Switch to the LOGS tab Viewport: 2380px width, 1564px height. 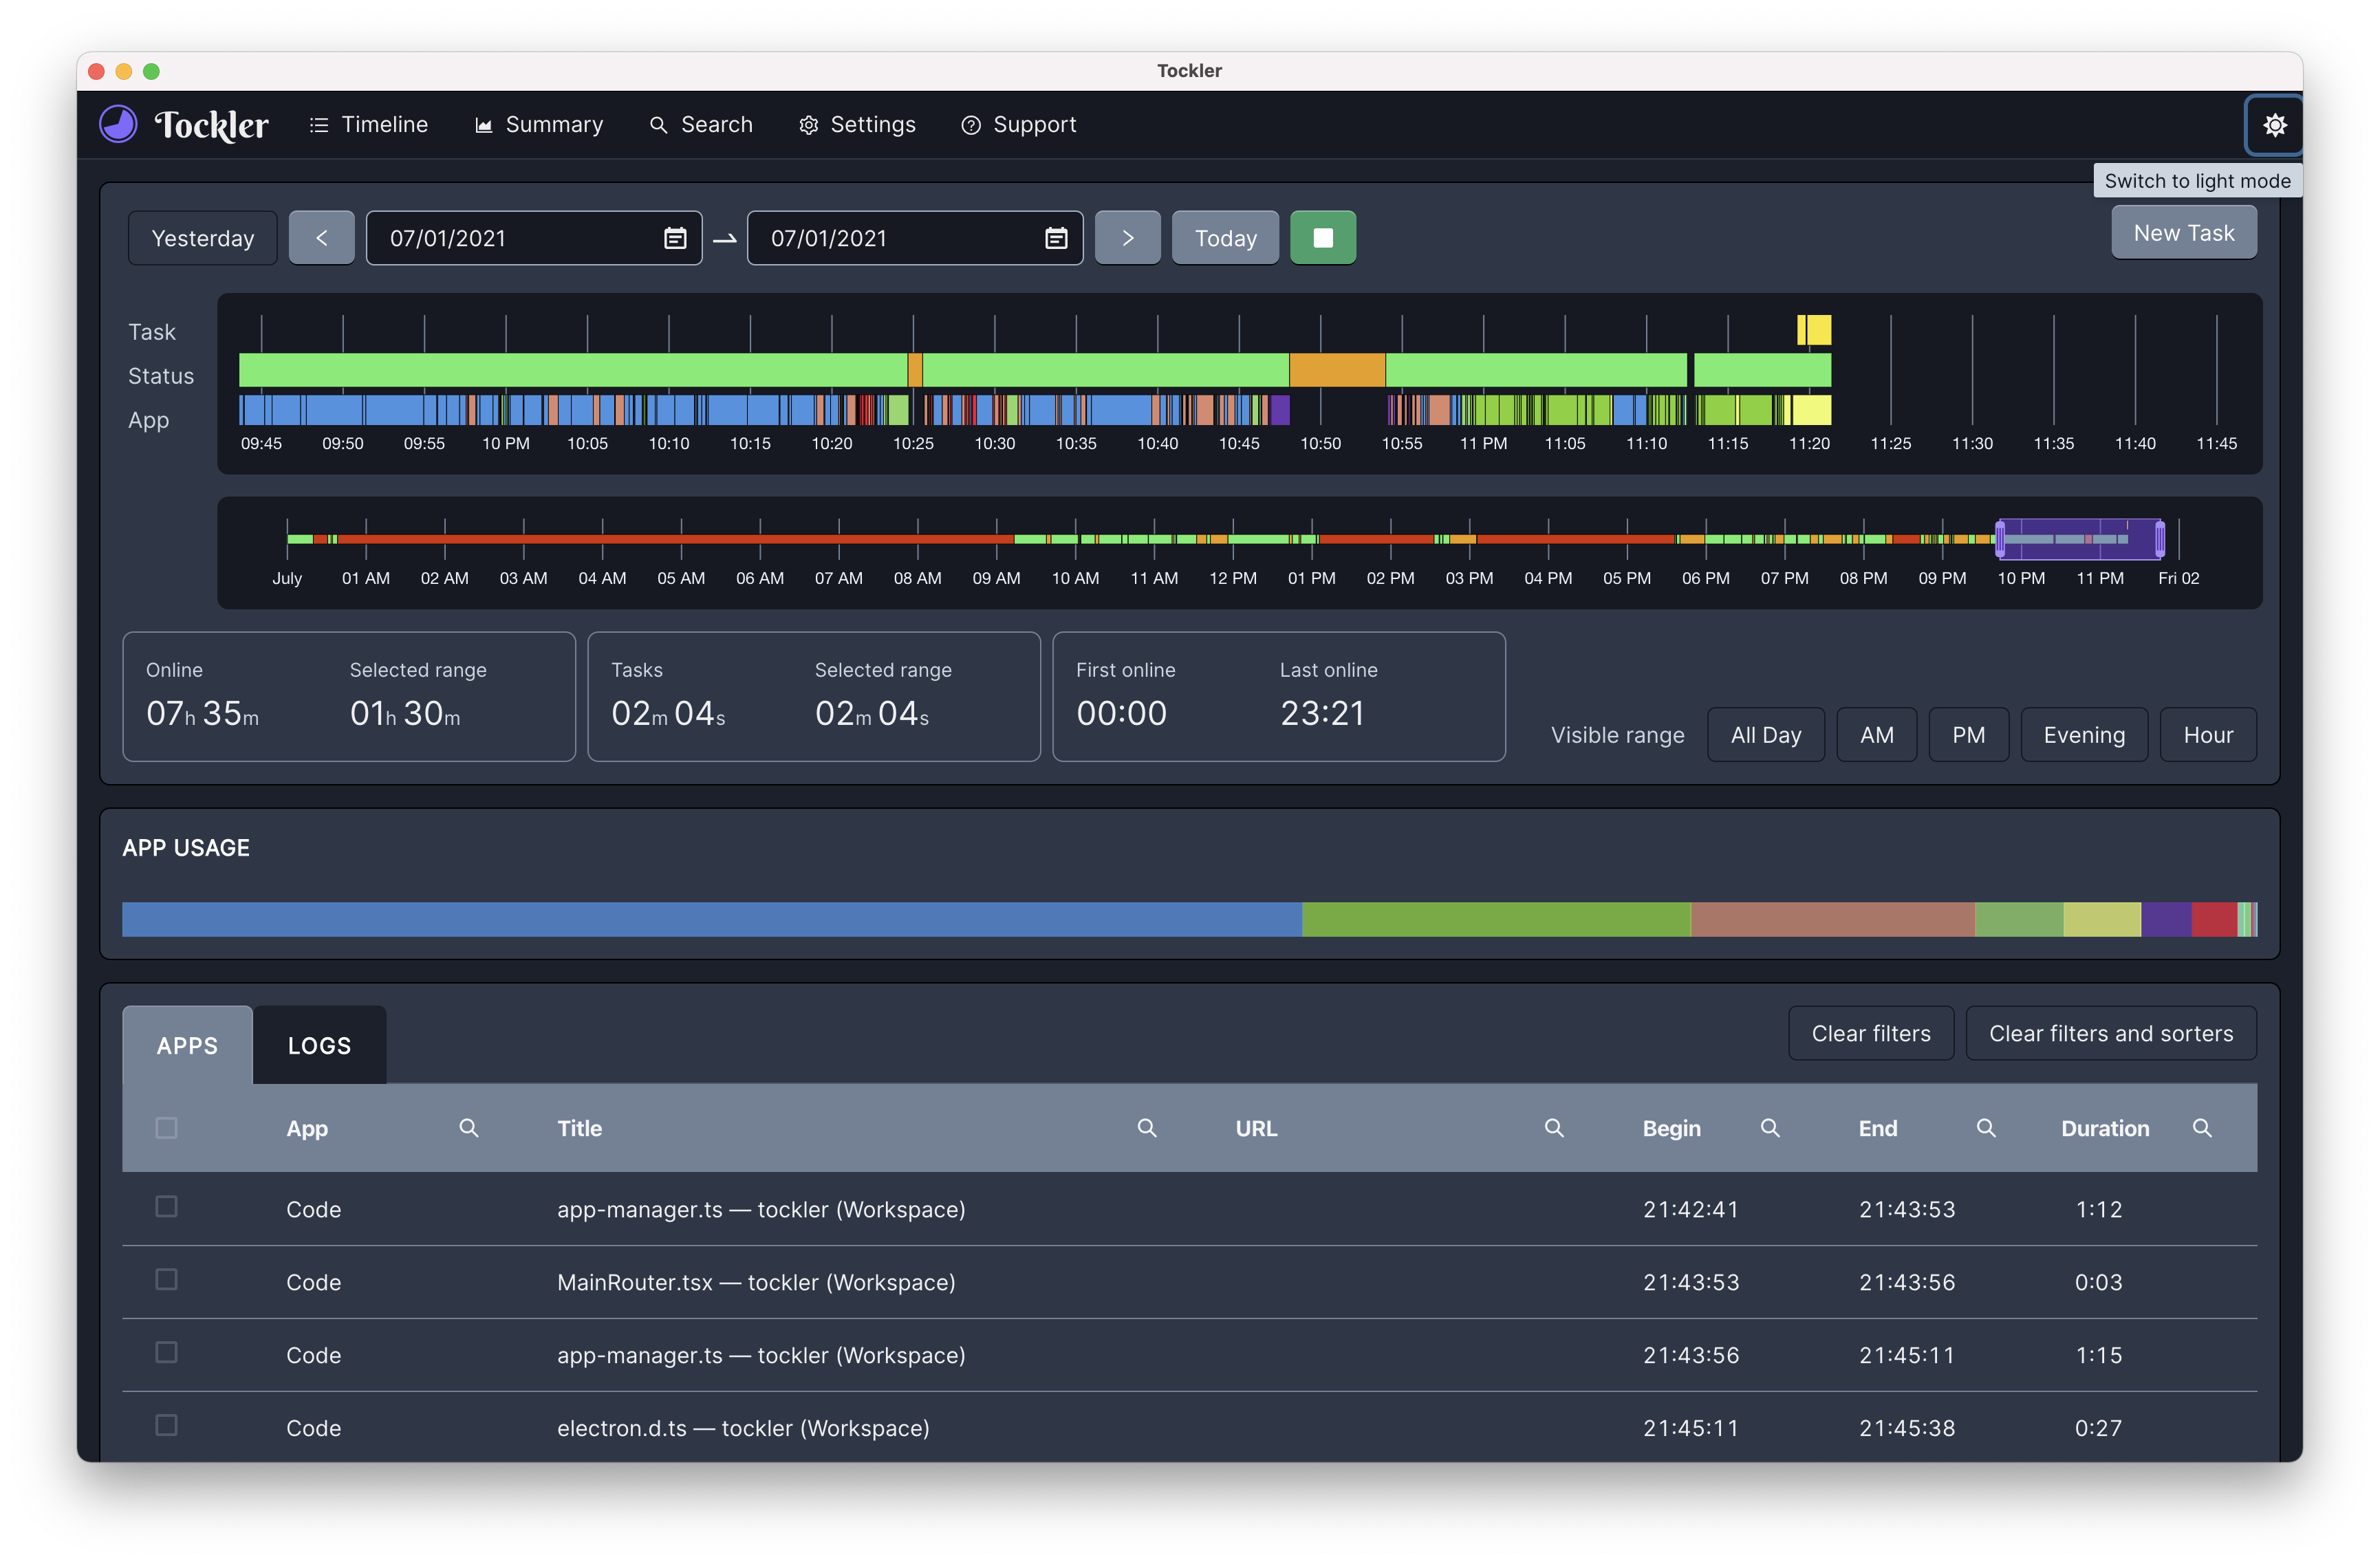[x=319, y=1046]
